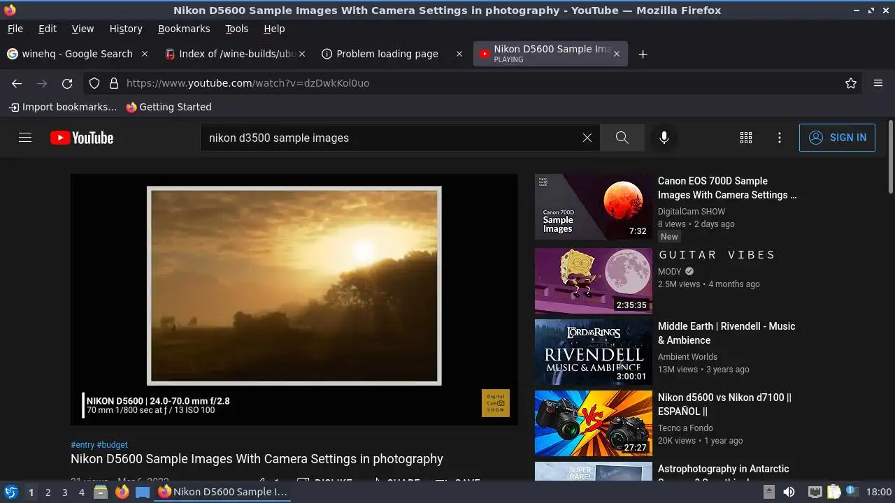Viewport: 895px width, 503px height.
Task: Click the SIGN IN button
Action: point(837,138)
